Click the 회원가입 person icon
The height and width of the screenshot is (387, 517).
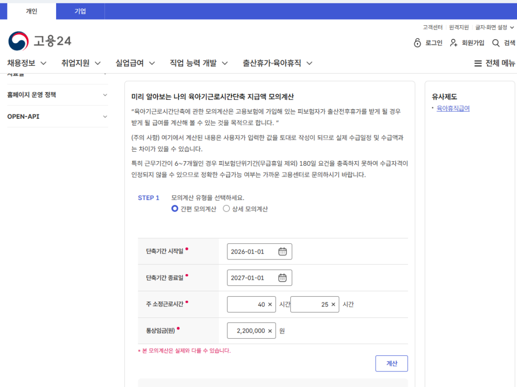[454, 43]
